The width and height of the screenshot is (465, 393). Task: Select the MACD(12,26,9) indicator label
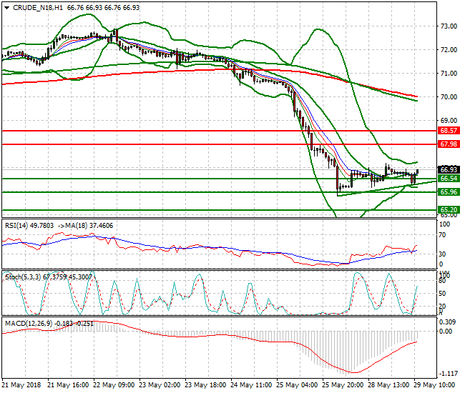coord(29,324)
